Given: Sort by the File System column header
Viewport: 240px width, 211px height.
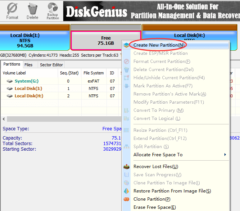Looking at the screenshot, I should (94, 73).
